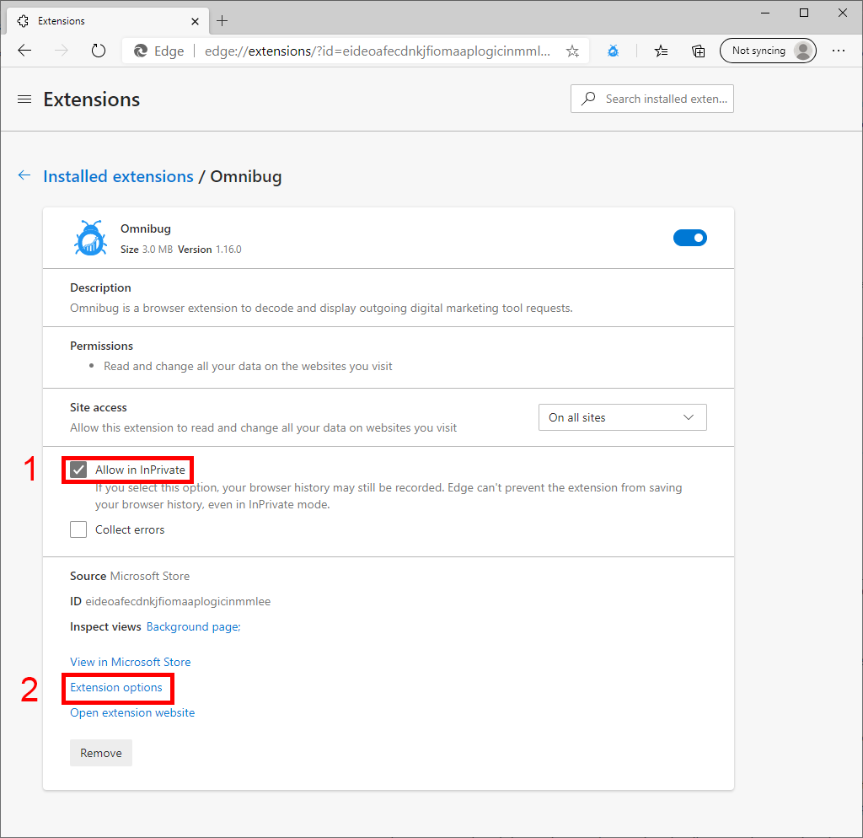This screenshot has width=863, height=838.
Task: Open Extension options link
Action: (x=116, y=687)
